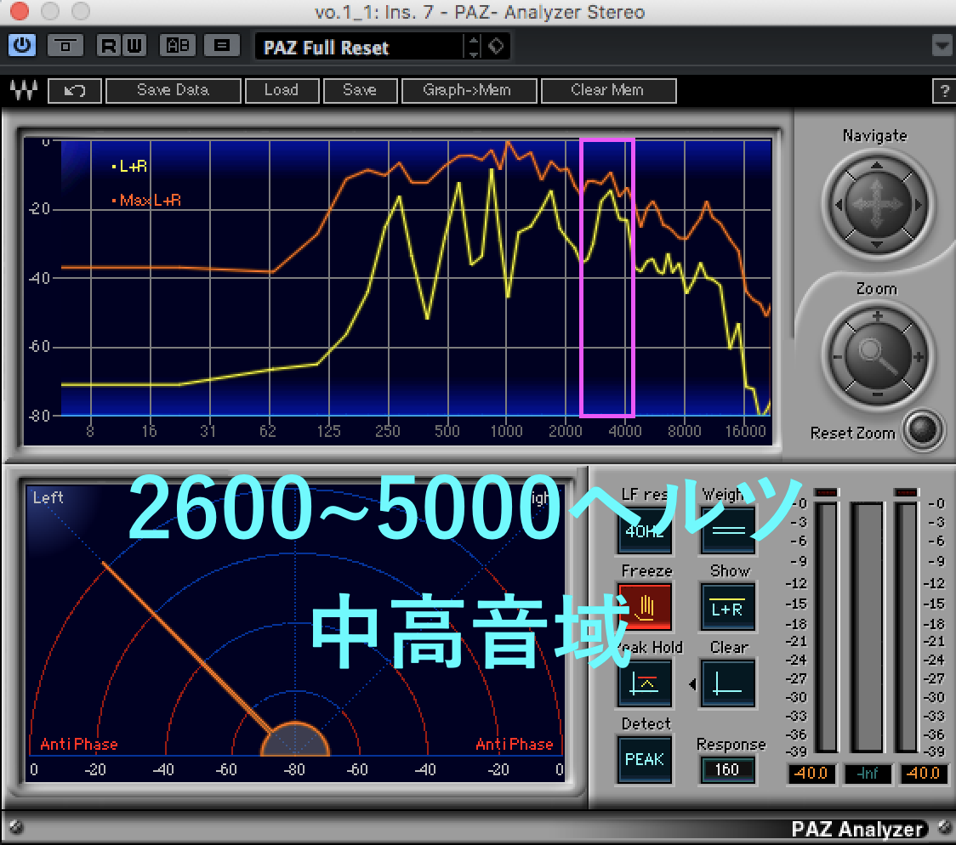Close the PAZ Analyzer window
This screenshot has width=956, height=845.
(x=20, y=11)
